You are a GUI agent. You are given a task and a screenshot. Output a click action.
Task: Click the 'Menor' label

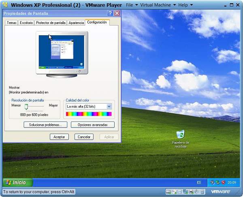16,105
